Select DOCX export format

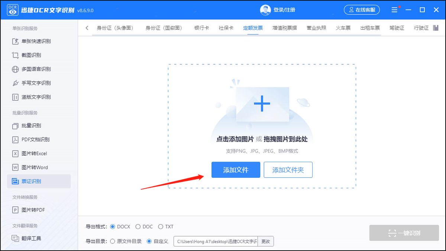(x=120, y=226)
